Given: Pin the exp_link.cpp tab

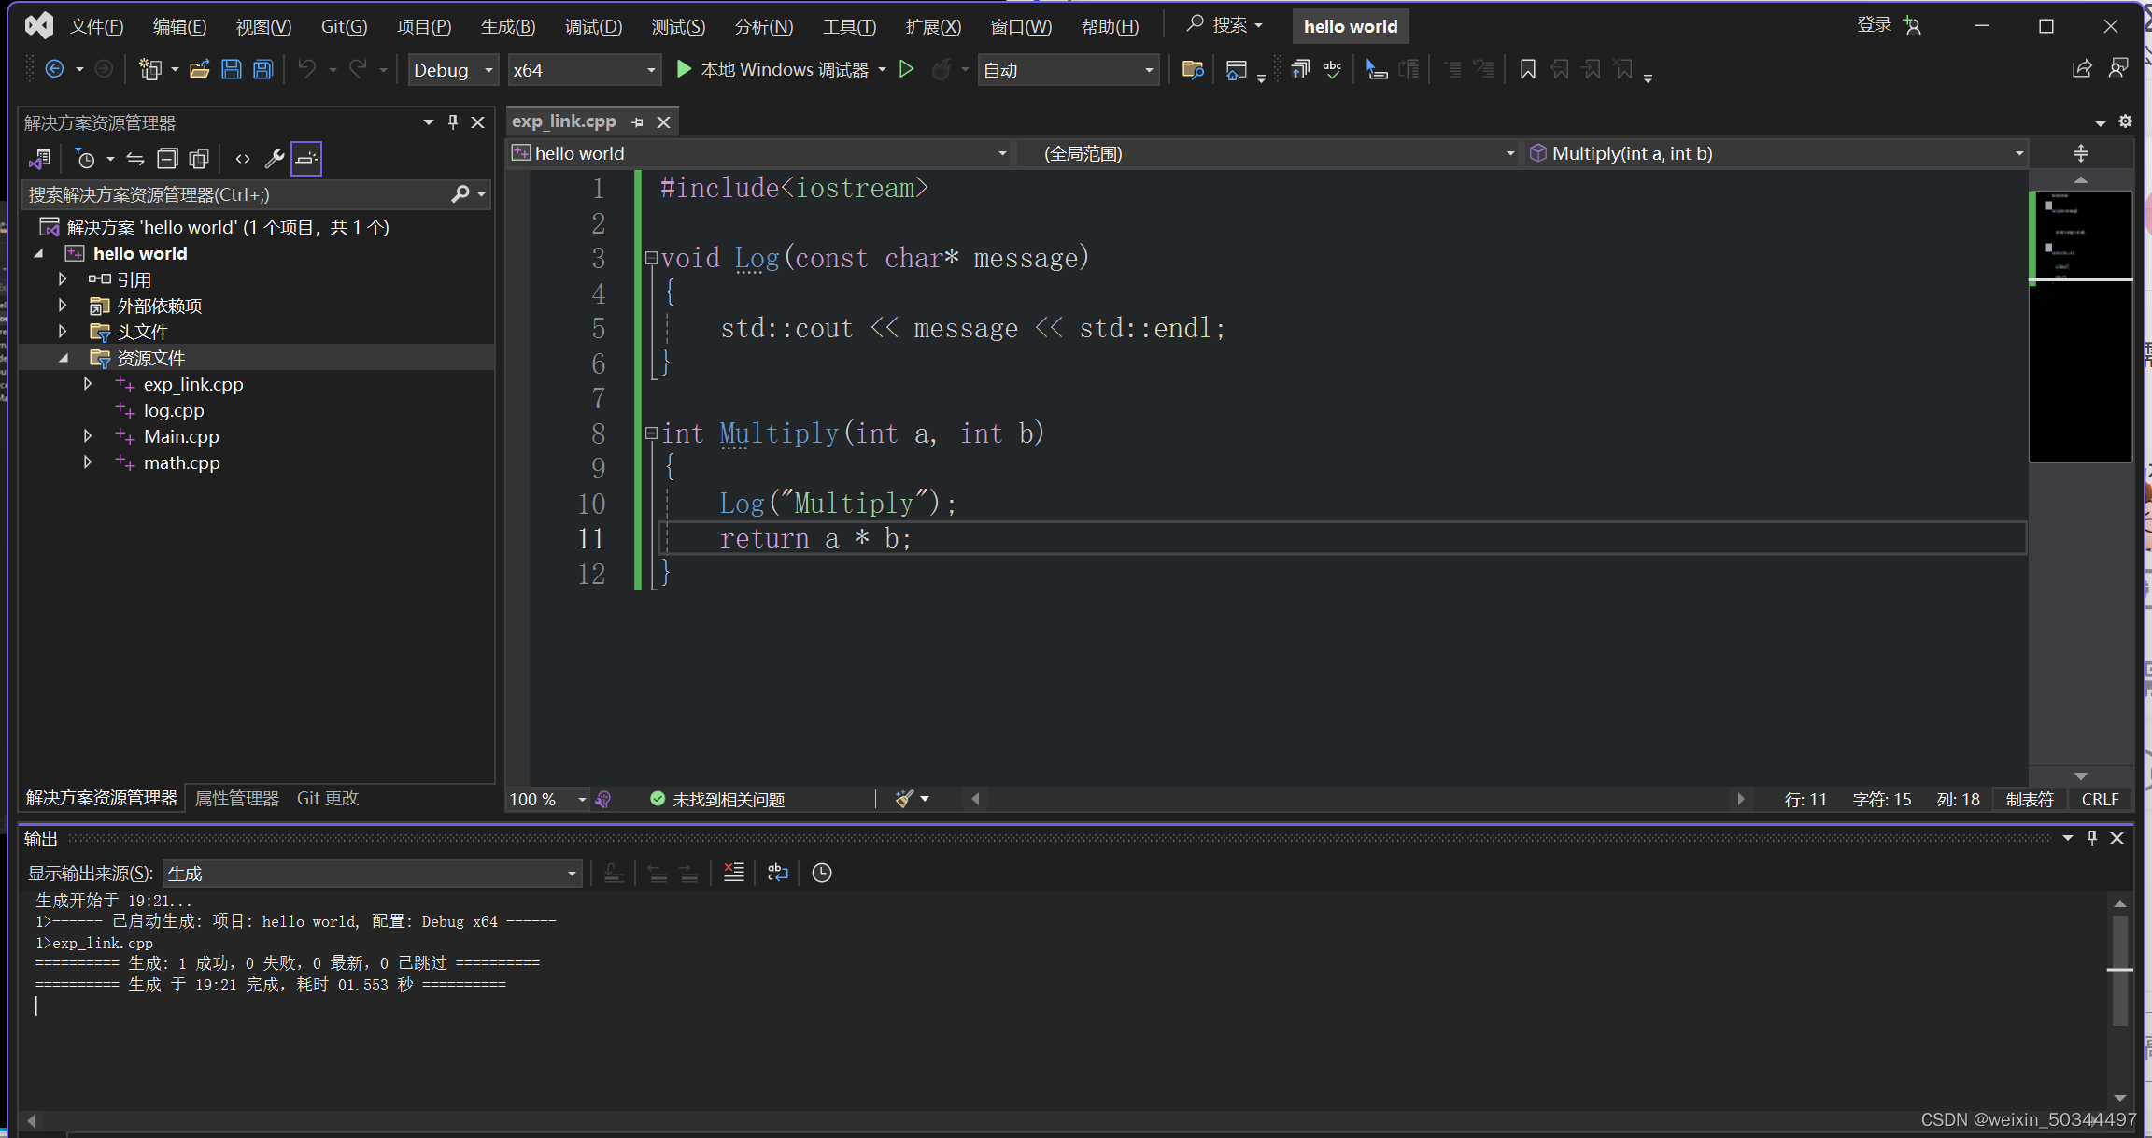Looking at the screenshot, I should 637,122.
